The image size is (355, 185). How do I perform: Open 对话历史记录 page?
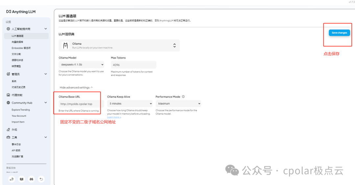point(18,87)
